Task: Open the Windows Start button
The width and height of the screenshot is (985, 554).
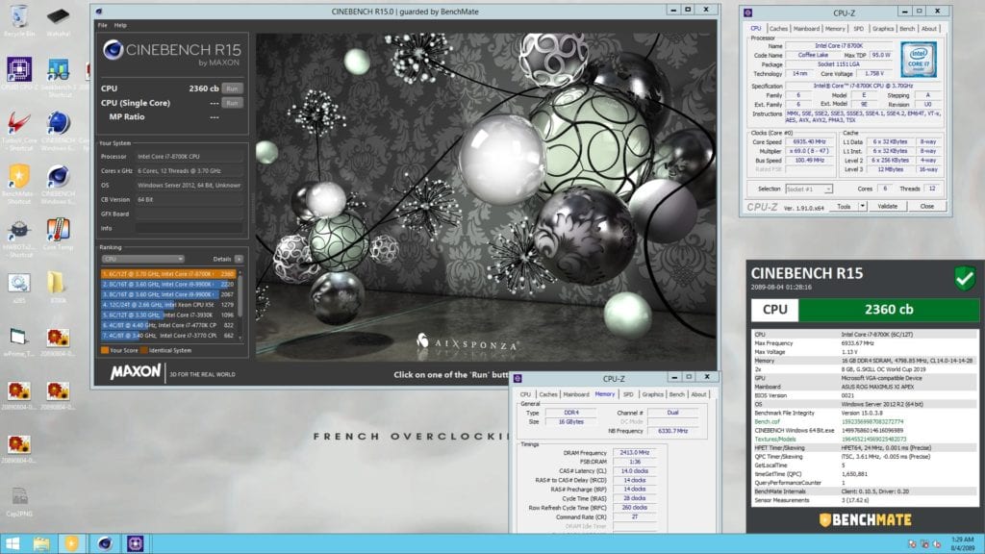Action: [12, 544]
